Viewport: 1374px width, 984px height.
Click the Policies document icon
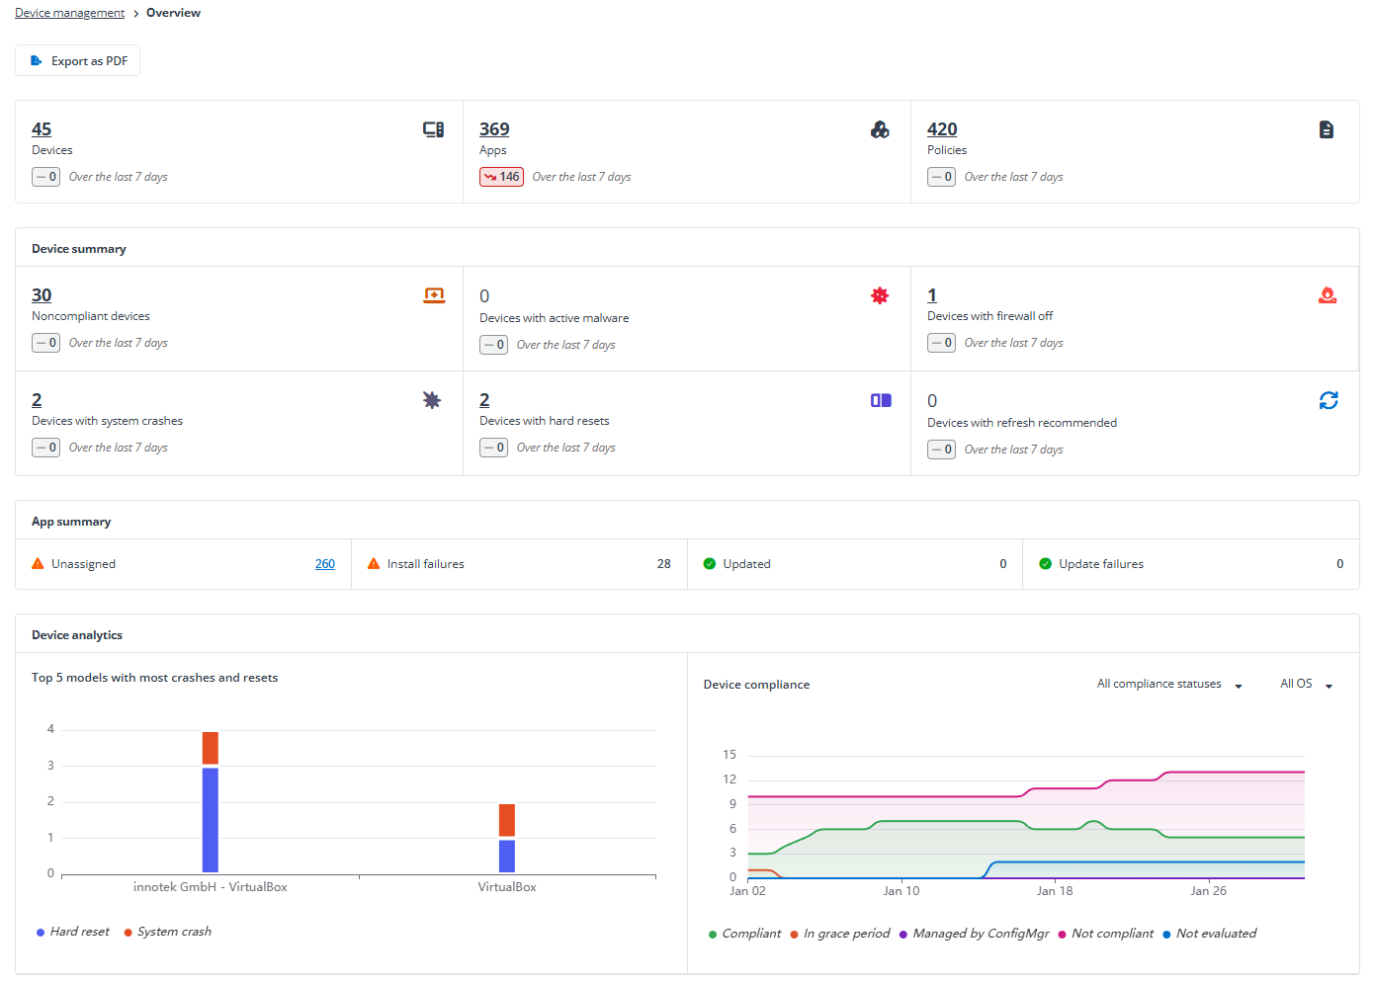click(1327, 129)
